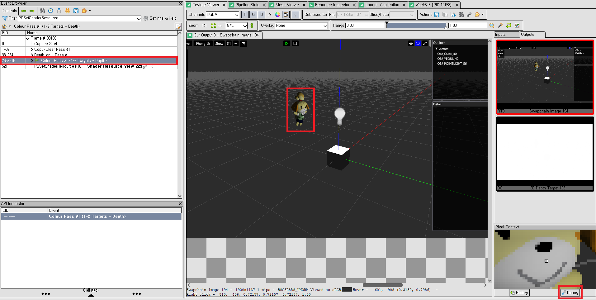Export events using Event Browser floppy disk icon
596x300 pixels.
tap(76, 11)
